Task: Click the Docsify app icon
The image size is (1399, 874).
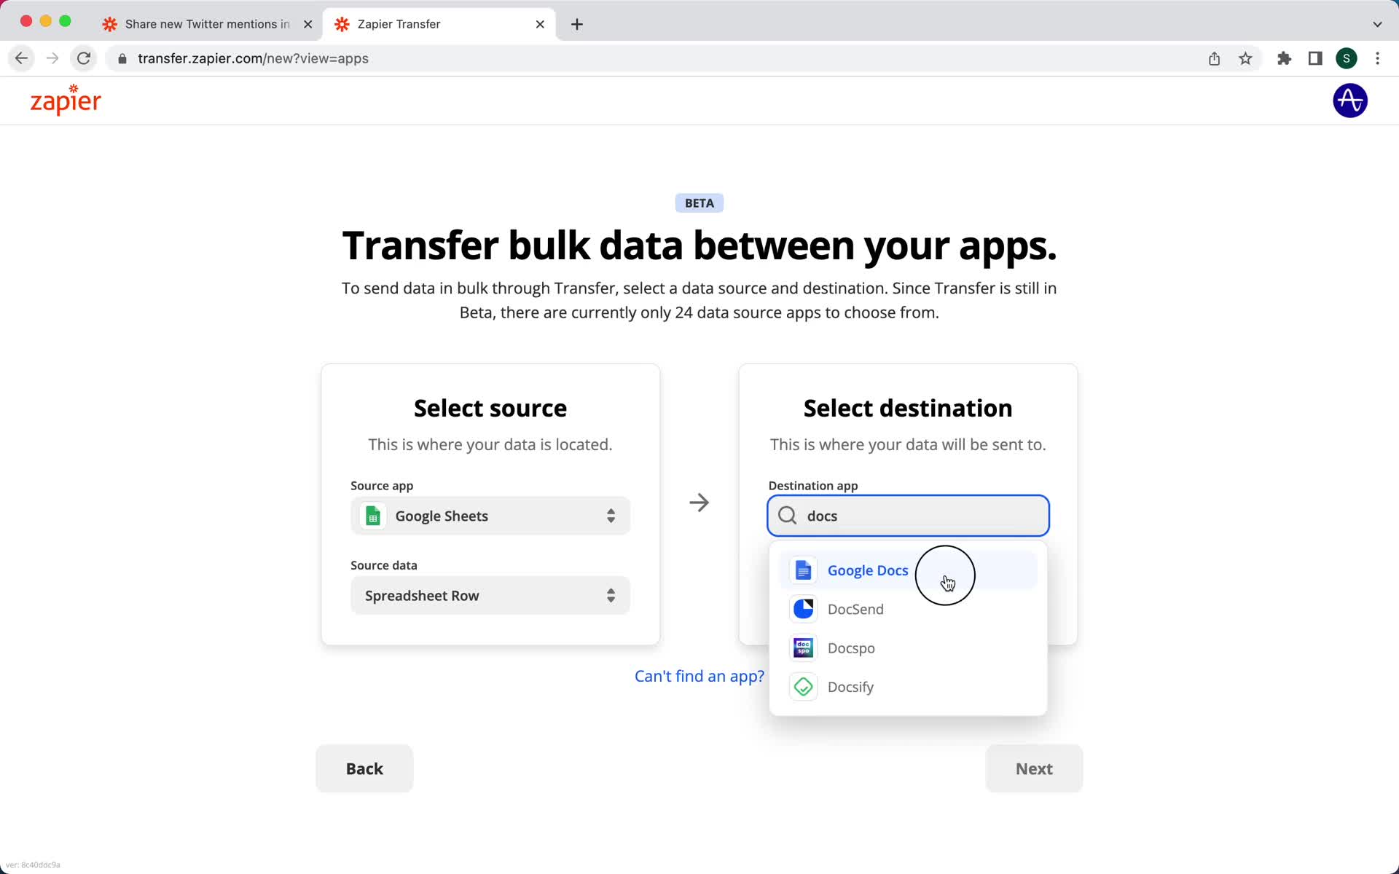Action: coord(803,685)
